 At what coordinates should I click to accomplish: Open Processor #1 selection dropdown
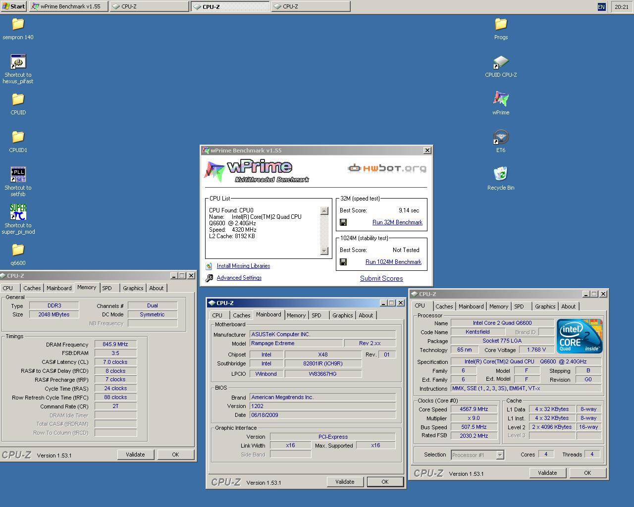tap(500, 455)
